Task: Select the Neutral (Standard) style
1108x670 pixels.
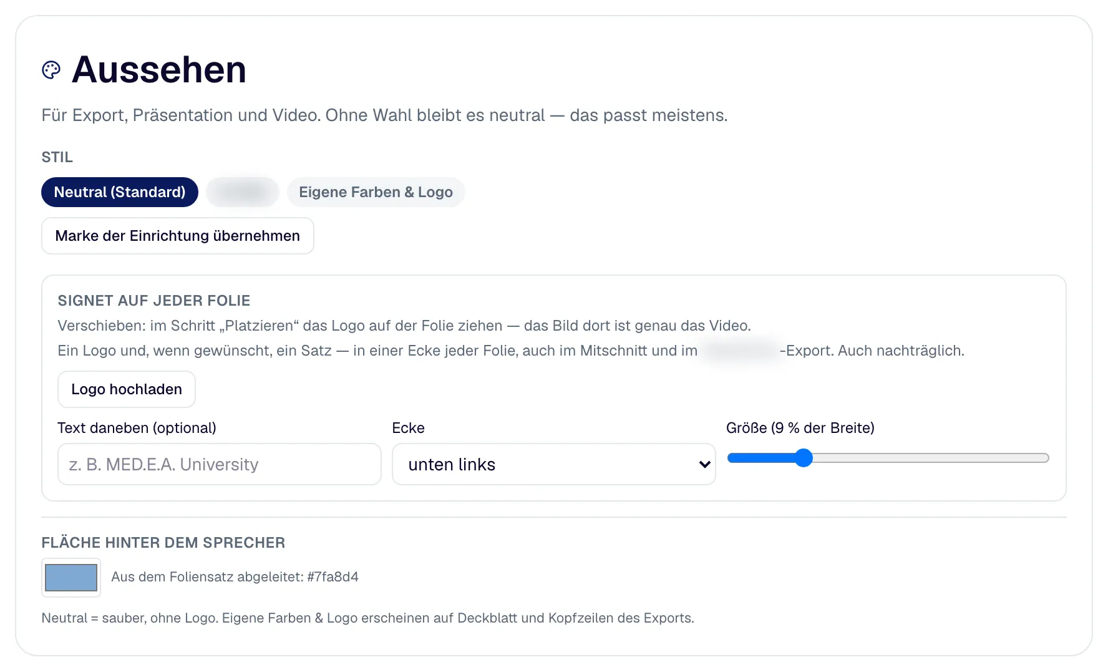Action: tap(120, 192)
